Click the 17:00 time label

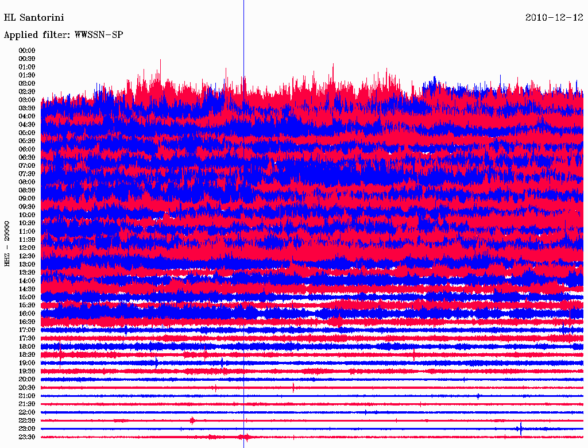(x=27, y=330)
